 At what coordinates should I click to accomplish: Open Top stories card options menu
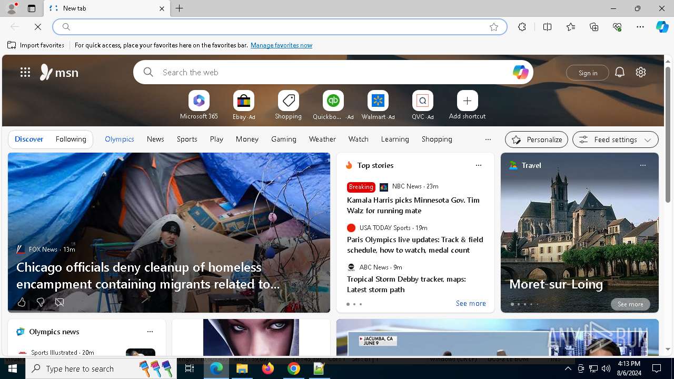(x=478, y=165)
